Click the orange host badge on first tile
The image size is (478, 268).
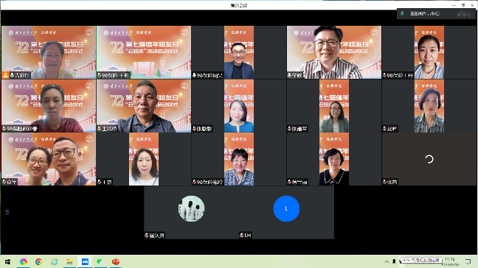click(x=5, y=75)
